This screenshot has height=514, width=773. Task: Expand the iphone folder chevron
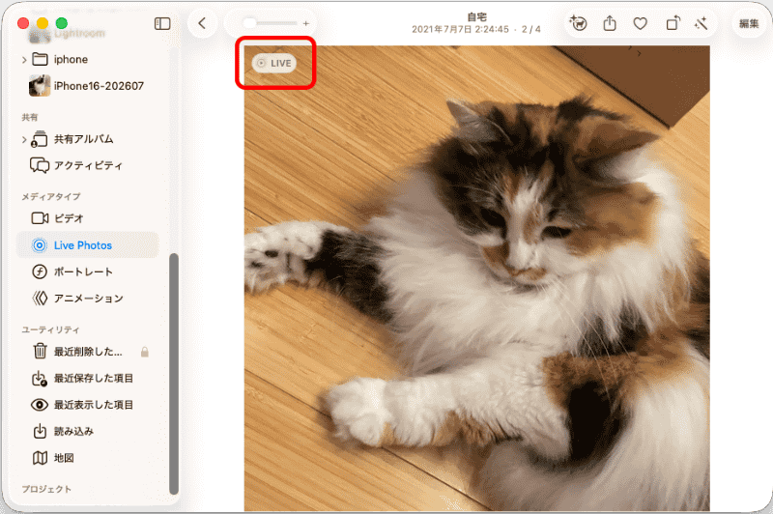click(24, 60)
